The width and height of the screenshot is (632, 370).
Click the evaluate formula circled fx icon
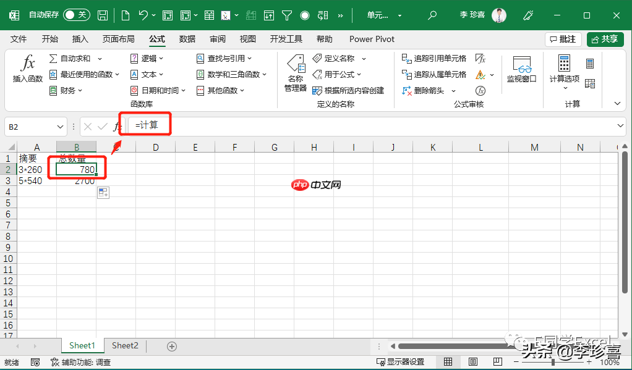click(480, 91)
